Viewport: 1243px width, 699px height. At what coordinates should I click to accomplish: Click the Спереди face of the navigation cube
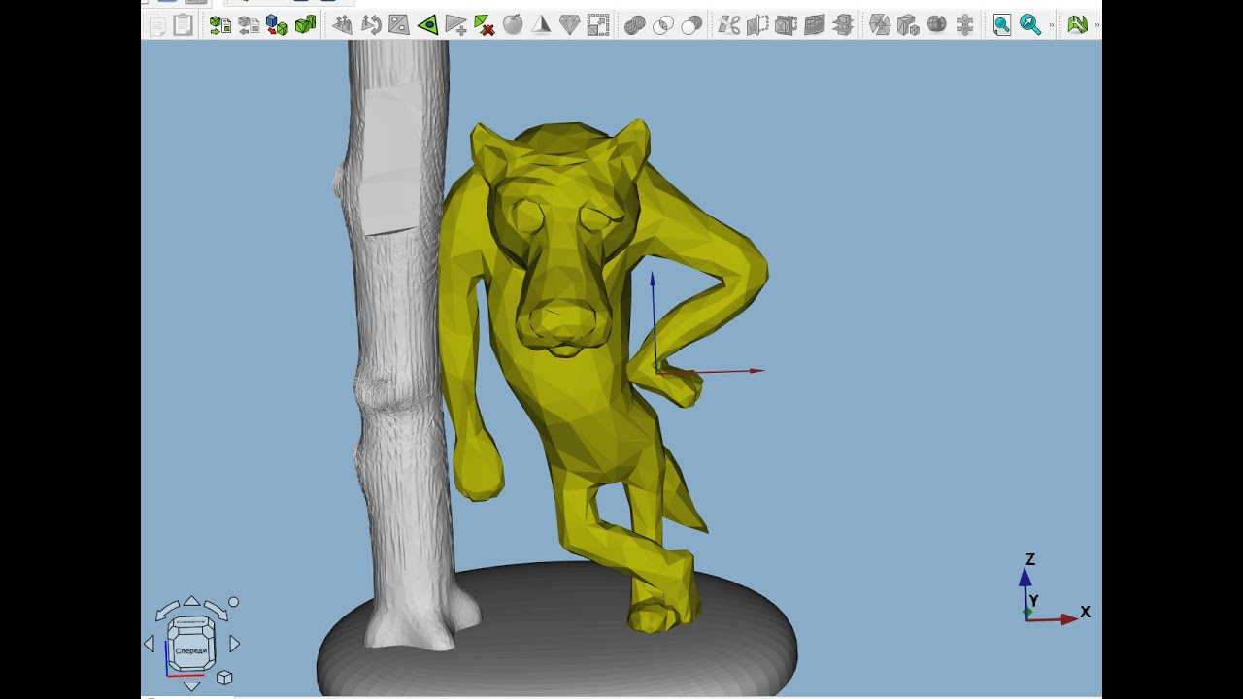(x=191, y=649)
